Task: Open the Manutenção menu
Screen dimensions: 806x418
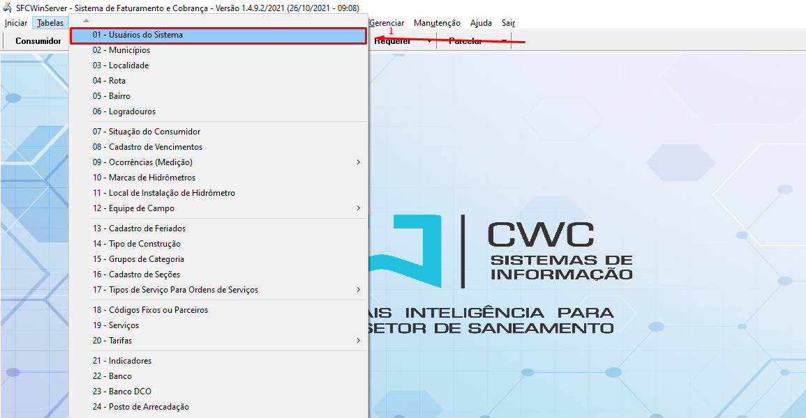Action: pos(437,22)
